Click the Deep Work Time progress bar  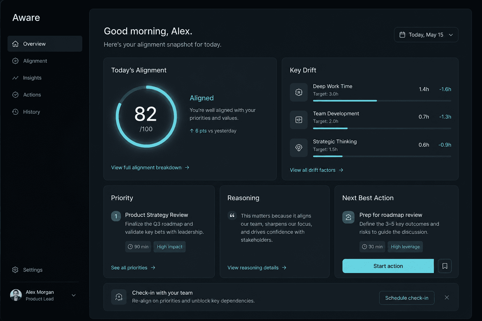pyautogui.click(x=382, y=101)
